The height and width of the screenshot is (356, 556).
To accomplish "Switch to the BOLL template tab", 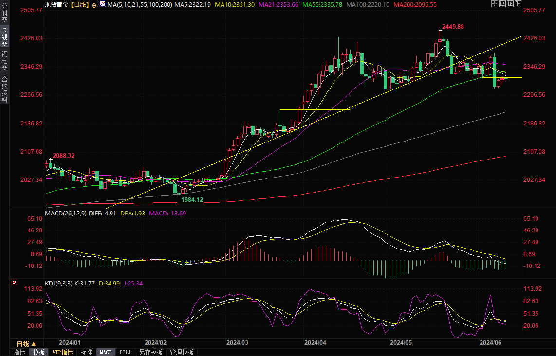I will 125,352.
